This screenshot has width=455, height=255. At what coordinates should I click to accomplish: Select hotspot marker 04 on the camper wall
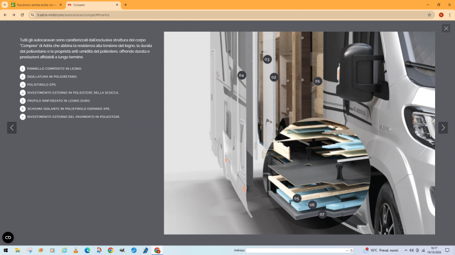coord(242,75)
